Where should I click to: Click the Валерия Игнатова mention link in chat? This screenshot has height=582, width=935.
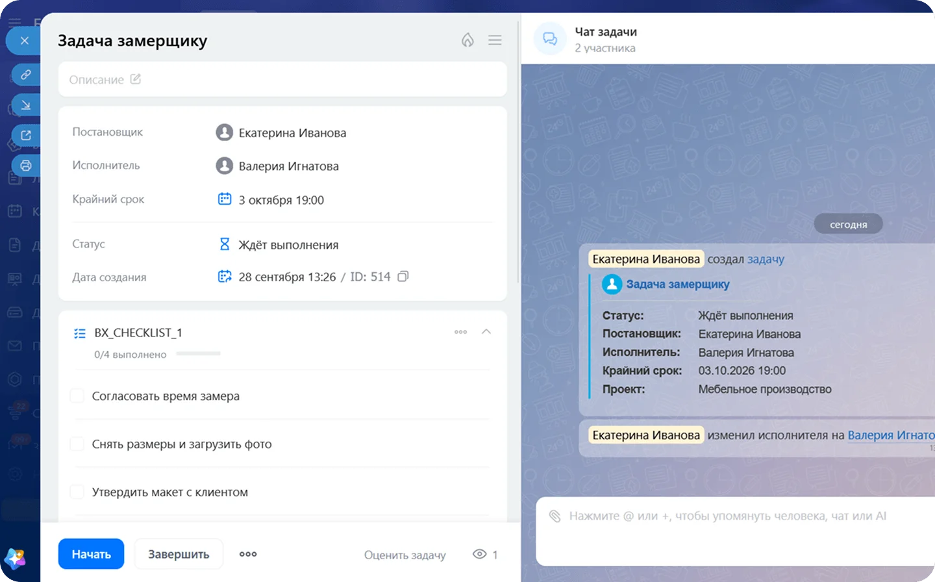tap(891, 435)
